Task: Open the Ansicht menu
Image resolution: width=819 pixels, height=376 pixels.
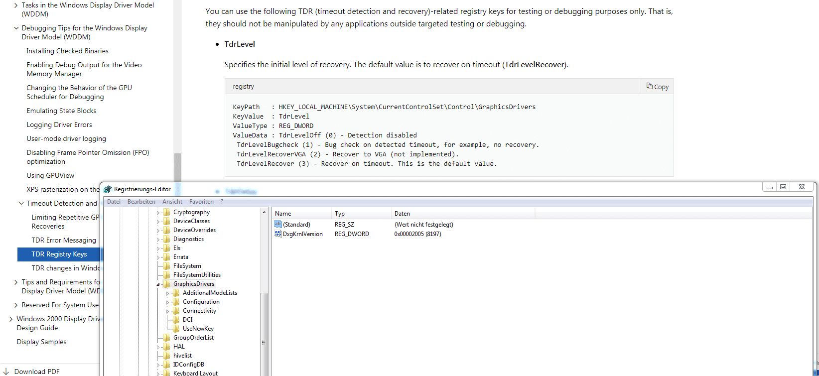Action: pyautogui.click(x=172, y=202)
